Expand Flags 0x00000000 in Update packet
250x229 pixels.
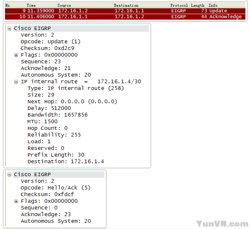(x=16, y=55)
